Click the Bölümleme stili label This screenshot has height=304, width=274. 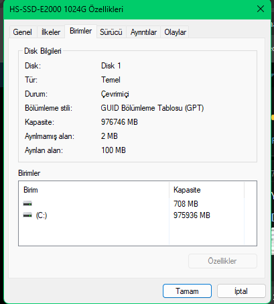click(49, 108)
